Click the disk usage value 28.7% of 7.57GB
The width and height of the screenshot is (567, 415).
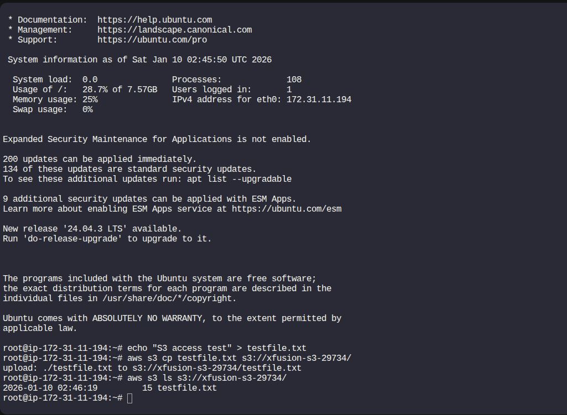click(x=119, y=90)
